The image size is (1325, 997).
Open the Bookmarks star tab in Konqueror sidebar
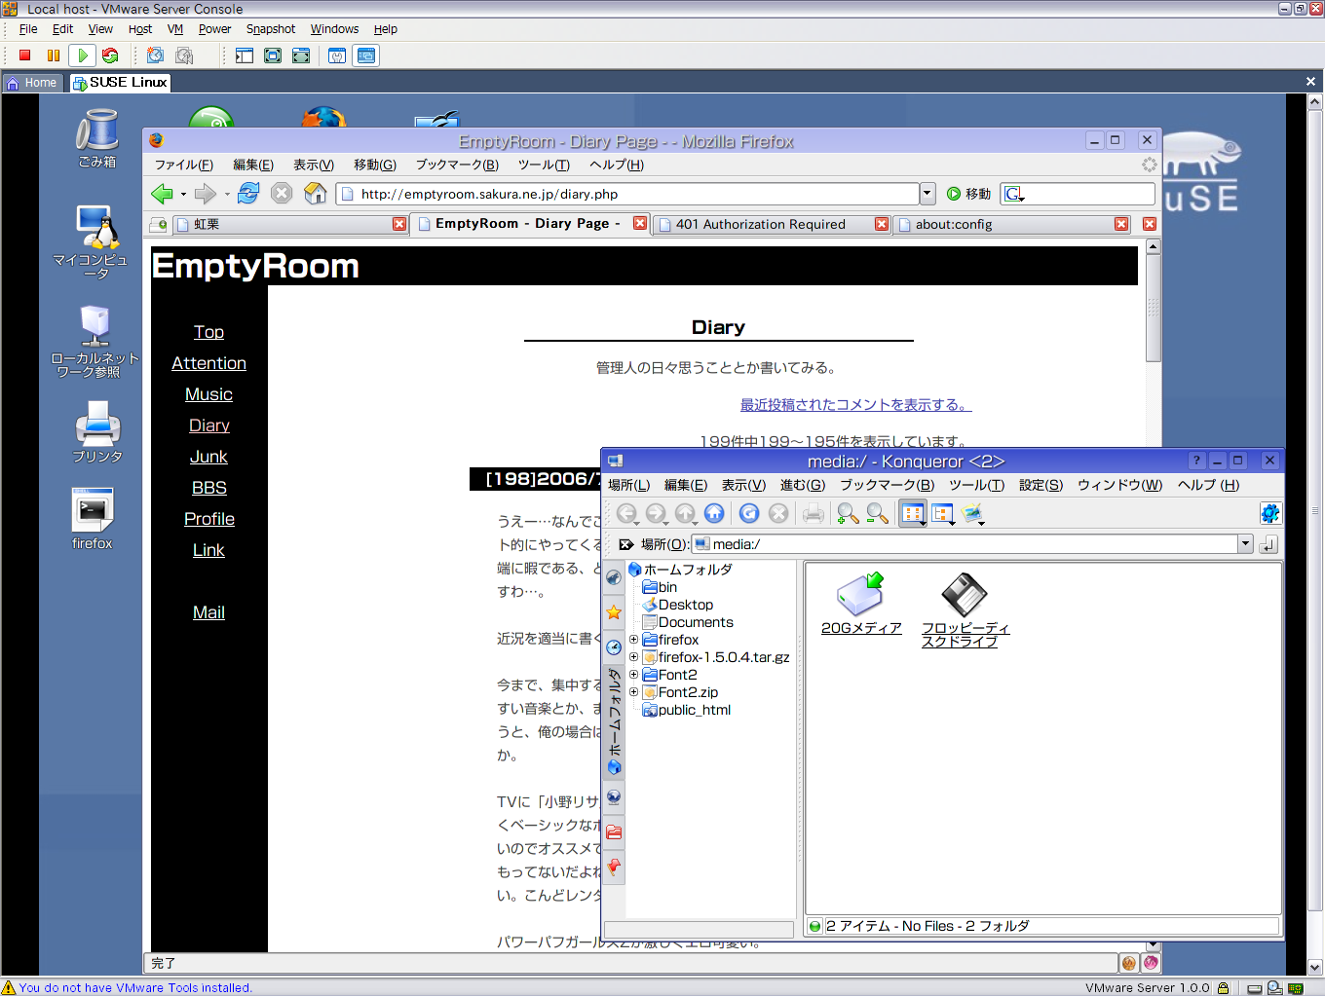pos(614,612)
